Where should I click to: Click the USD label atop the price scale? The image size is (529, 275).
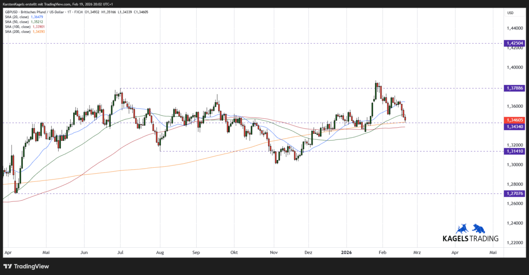pyautogui.click(x=510, y=13)
